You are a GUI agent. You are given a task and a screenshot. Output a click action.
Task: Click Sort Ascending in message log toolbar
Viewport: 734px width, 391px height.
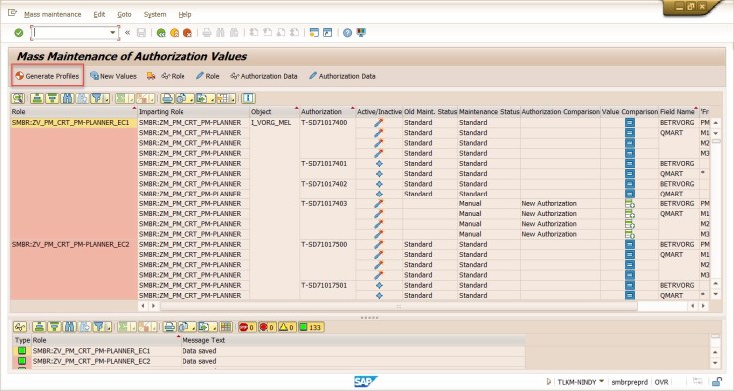coord(39,327)
